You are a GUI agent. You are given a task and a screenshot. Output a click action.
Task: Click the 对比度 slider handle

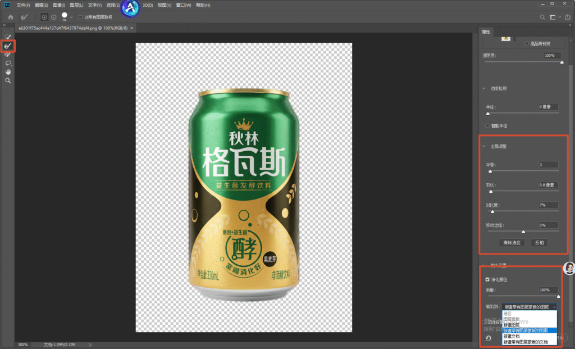[x=492, y=212]
